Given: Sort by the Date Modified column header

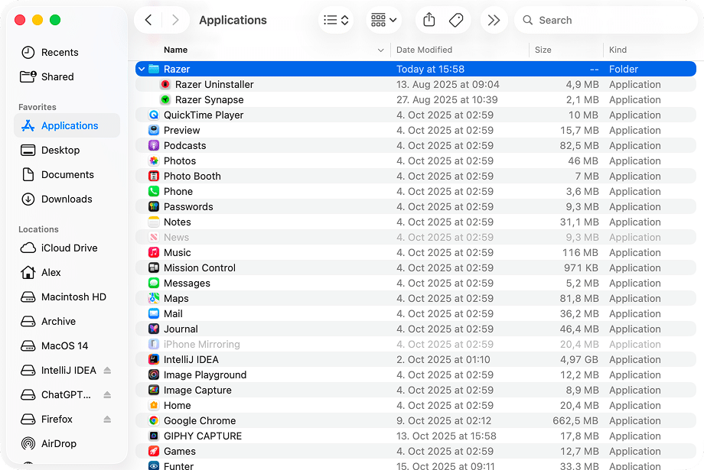Looking at the screenshot, I should pyautogui.click(x=424, y=50).
